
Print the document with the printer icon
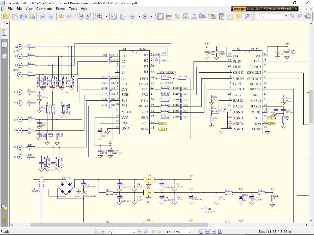click(x=23, y=16)
